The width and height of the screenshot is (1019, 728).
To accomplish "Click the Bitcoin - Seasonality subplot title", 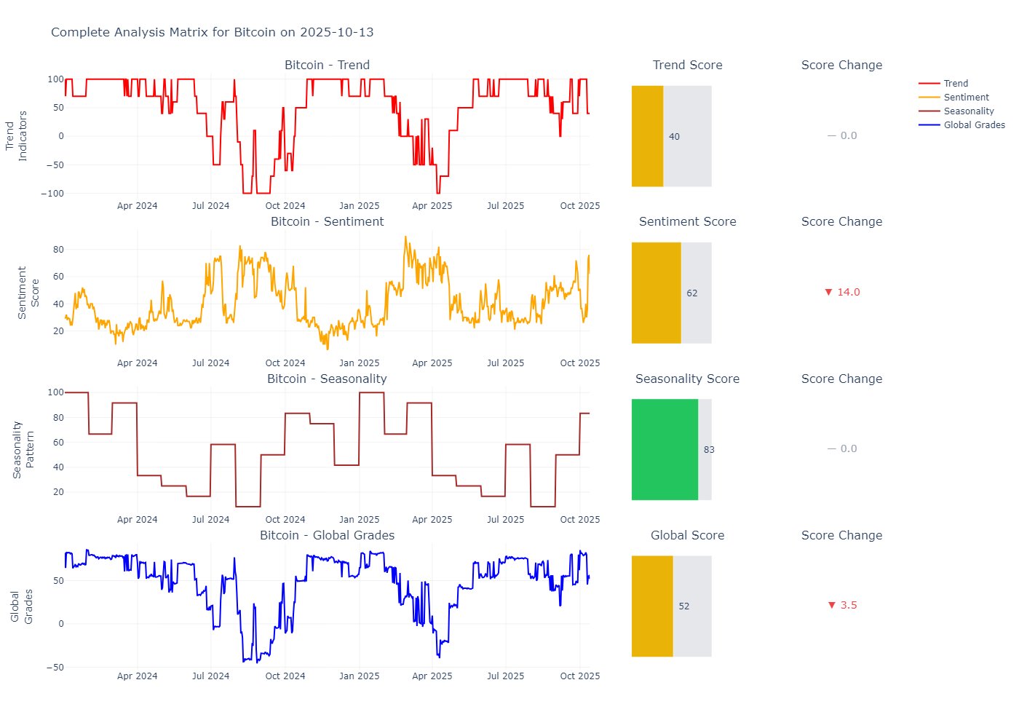I will pos(327,379).
